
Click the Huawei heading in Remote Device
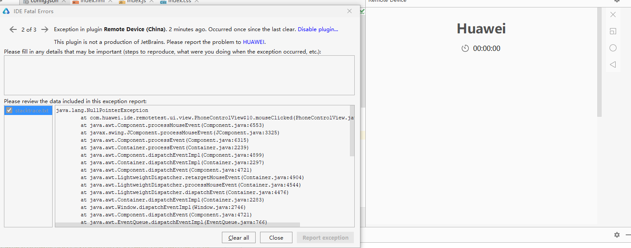coord(481,29)
